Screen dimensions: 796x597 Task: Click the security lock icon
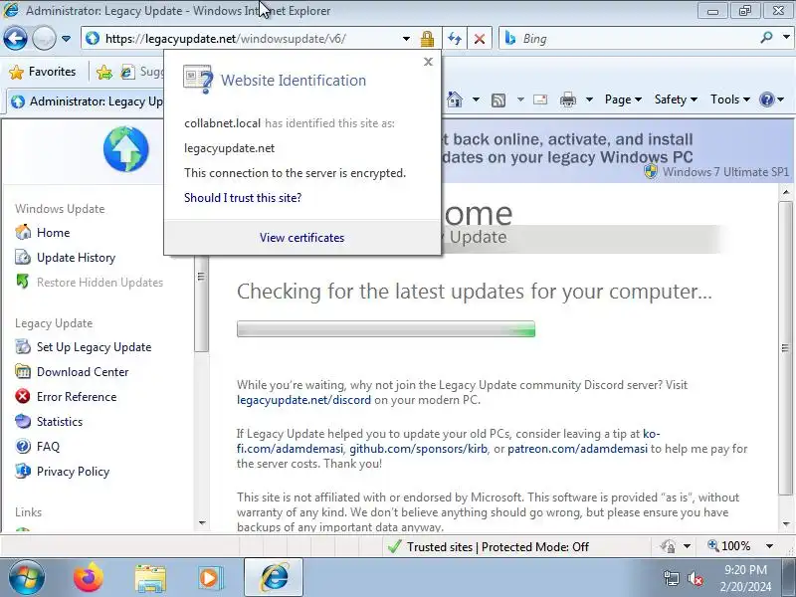click(x=428, y=39)
